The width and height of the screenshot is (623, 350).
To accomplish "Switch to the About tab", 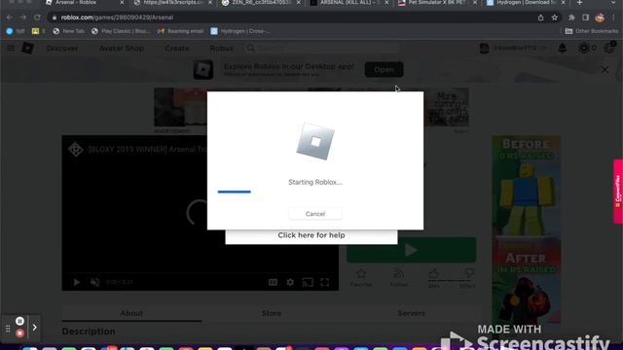I will tap(131, 313).
